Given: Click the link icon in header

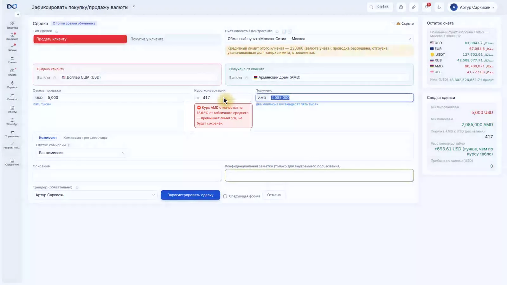Looking at the screenshot, I should pyautogui.click(x=414, y=7).
